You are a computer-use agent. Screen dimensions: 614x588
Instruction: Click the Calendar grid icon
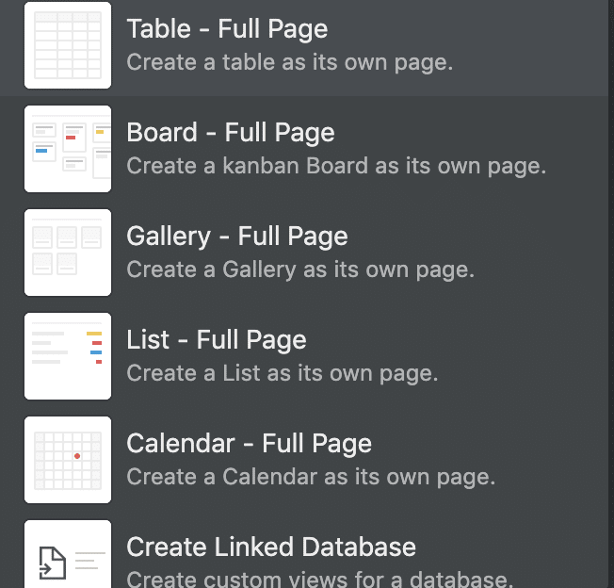coord(68,460)
